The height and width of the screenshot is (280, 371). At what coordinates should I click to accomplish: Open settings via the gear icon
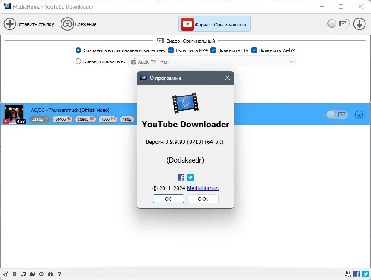click(x=15, y=274)
